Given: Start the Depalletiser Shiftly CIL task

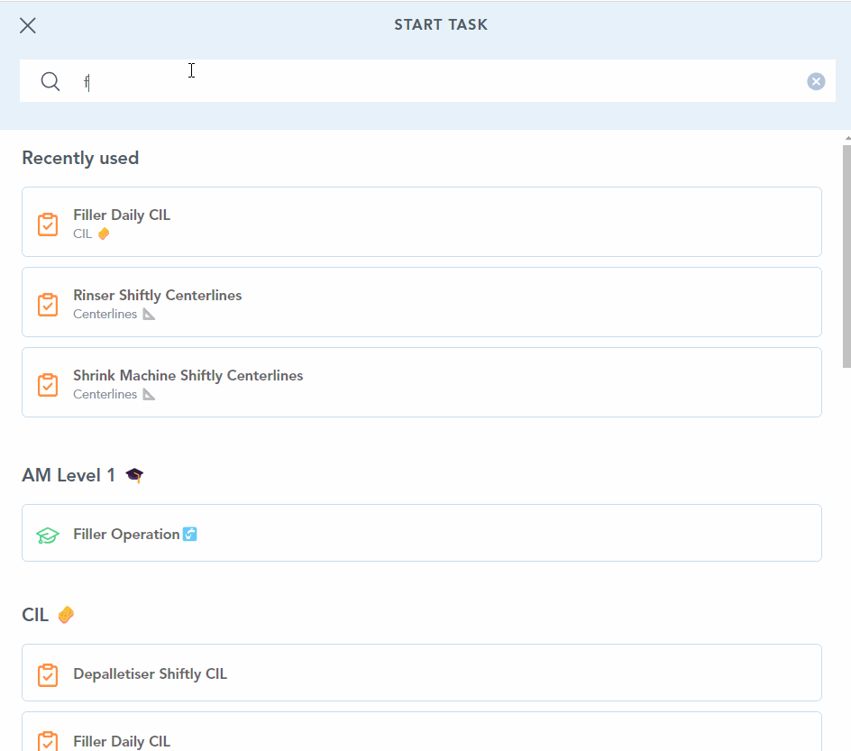Looking at the screenshot, I should [421, 673].
